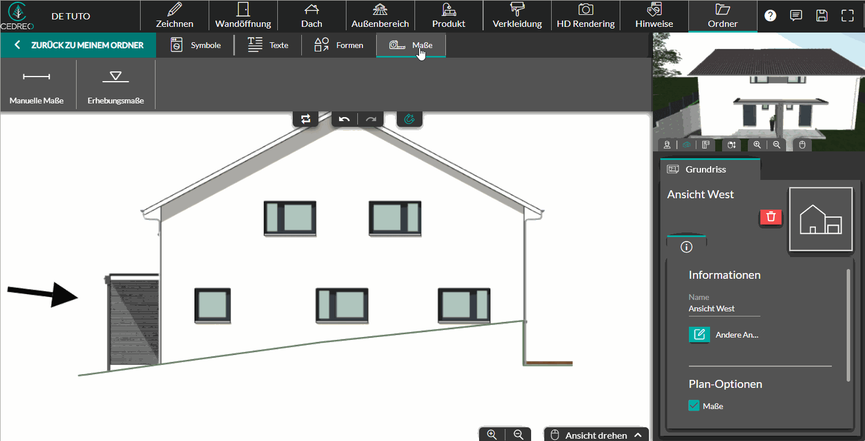865x441 pixels.
Task: Toggle fullscreen mode icon
Action: pyautogui.click(x=847, y=16)
